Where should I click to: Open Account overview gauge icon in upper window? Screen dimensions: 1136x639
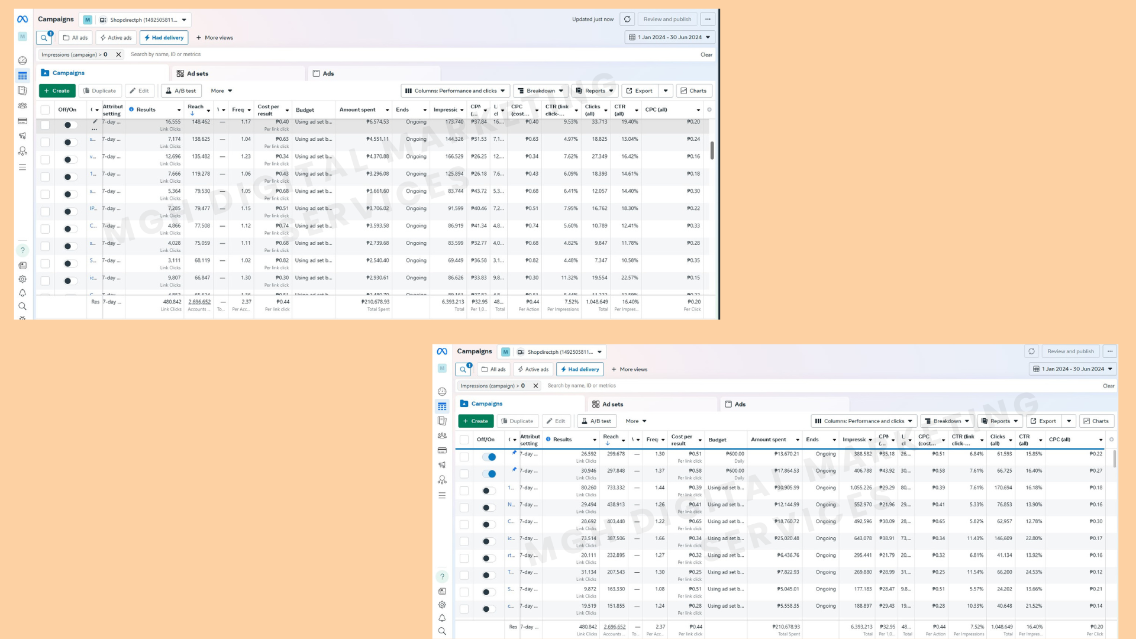point(22,60)
